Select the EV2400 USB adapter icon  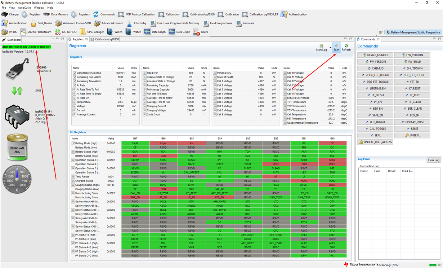pyautogui.click(x=18, y=69)
